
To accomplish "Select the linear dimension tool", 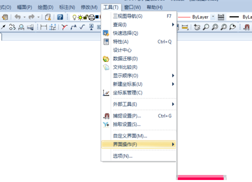I will (43, 27).
